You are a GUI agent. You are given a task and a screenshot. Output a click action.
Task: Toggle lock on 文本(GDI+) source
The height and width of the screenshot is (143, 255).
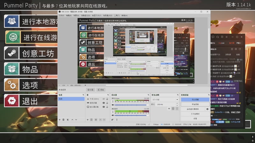(x=107, y=99)
